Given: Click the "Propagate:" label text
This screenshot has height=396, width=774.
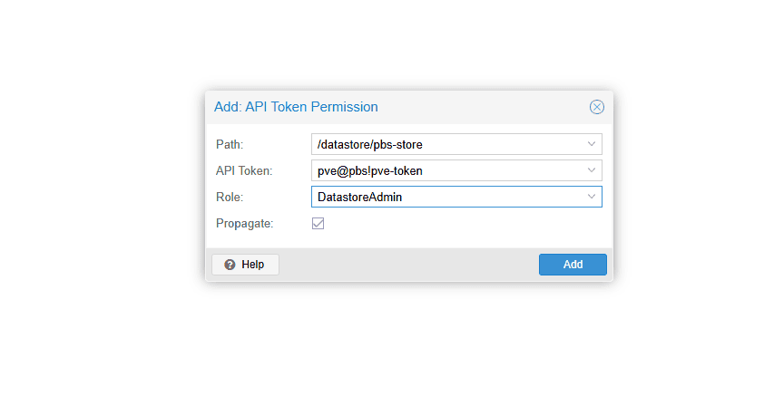Looking at the screenshot, I should 244,223.
